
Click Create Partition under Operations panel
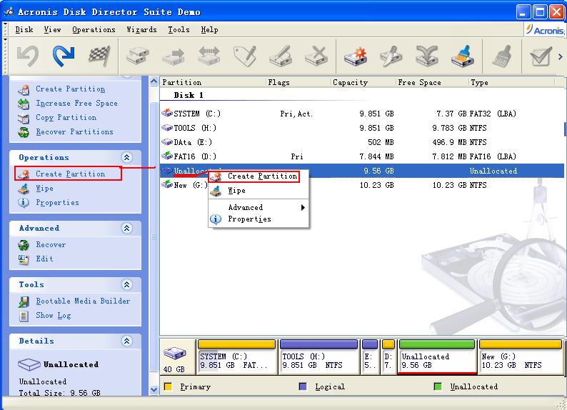click(x=70, y=174)
